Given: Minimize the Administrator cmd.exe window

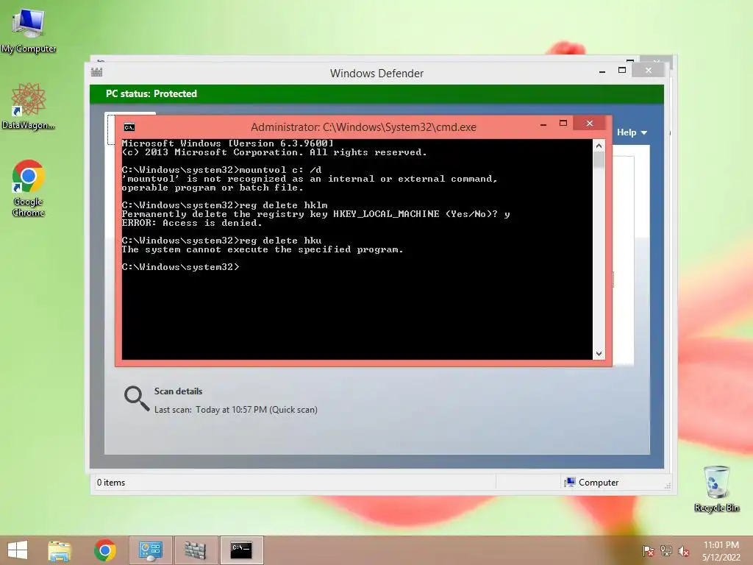Looking at the screenshot, I should pos(543,124).
